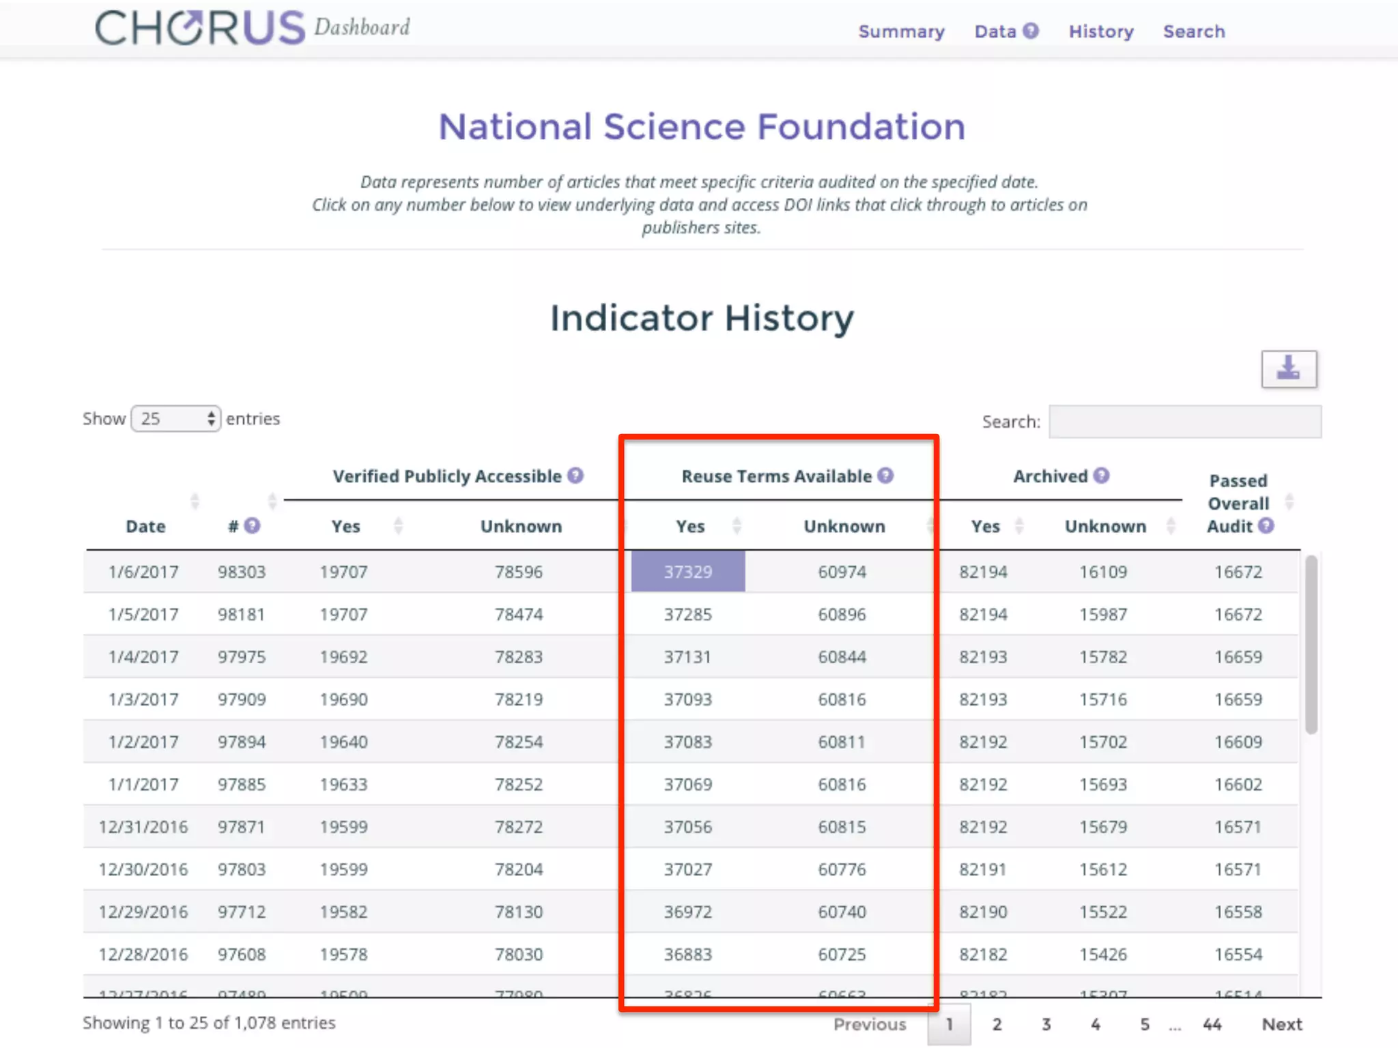The width and height of the screenshot is (1398, 1048).
Task: Select pagination page 1
Action: click(949, 1024)
